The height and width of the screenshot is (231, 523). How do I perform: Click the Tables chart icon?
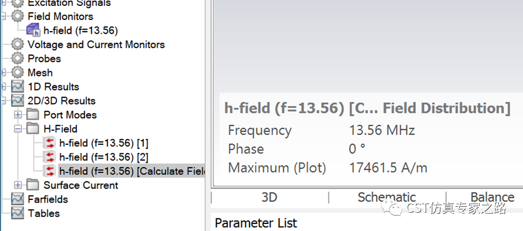tap(18, 213)
